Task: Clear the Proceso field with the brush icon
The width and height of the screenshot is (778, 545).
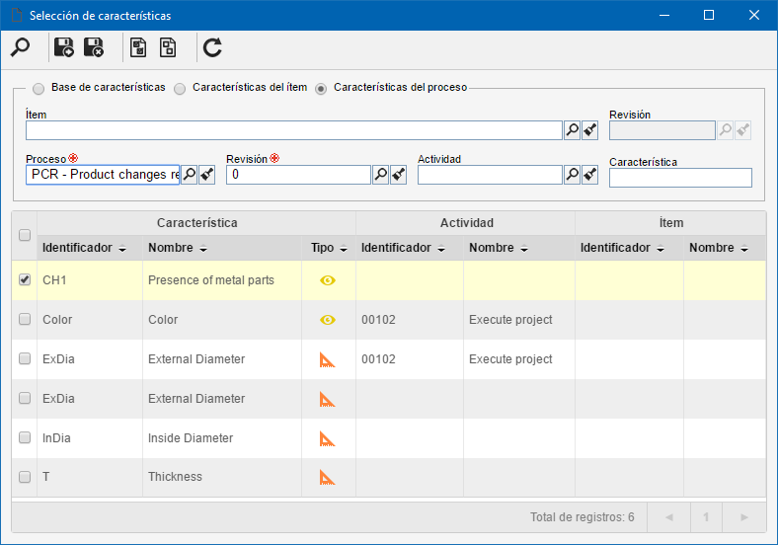Action: 207,175
